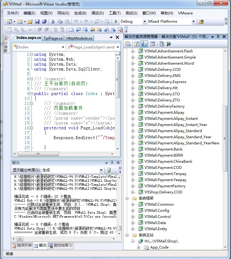Screen dimensions: 231x259
Task: Open the 生成(B) menu
Action: [80, 13]
